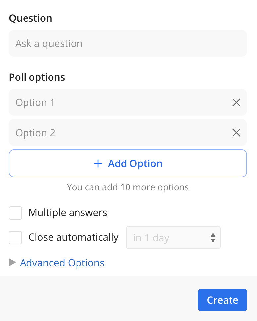Click the 'in 1 day' value text

pyautogui.click(x=151, y=238)
